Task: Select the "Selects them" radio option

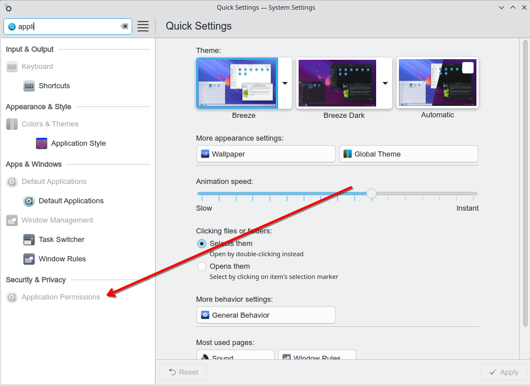Action: click(202, 244)
